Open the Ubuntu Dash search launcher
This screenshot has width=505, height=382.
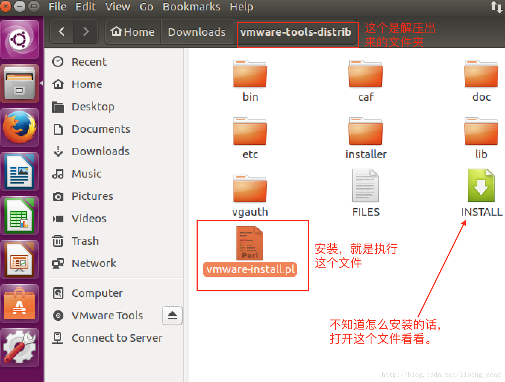pos(19,39)
